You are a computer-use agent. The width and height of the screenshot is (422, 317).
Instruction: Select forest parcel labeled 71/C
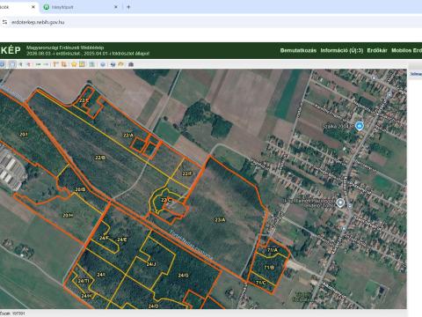click(261, 283)
